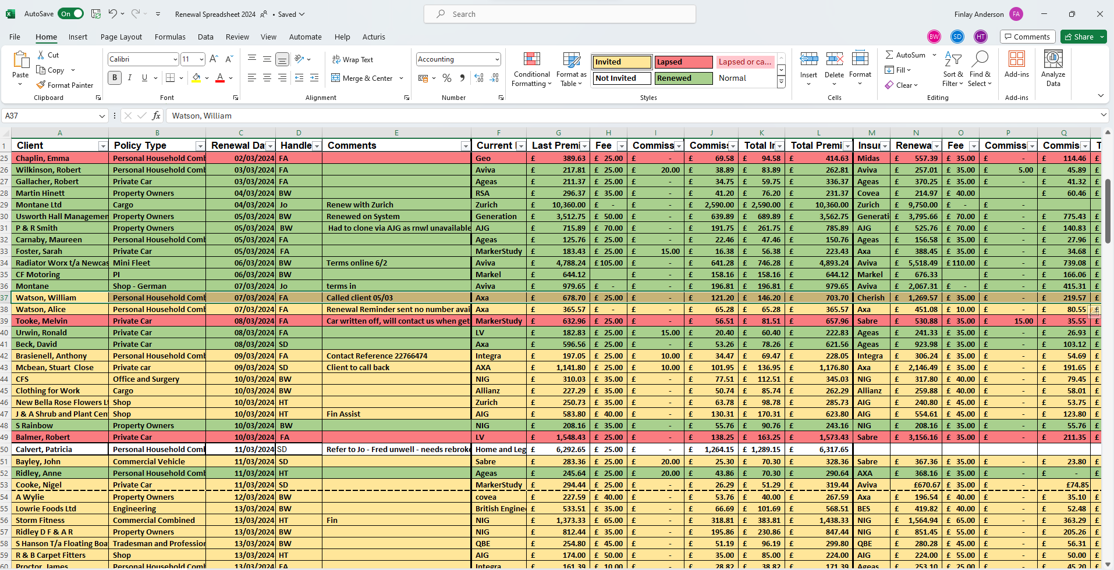Screen dimensions: 1114x570
Task: Click the Copy button
Action: click(51, 70)
